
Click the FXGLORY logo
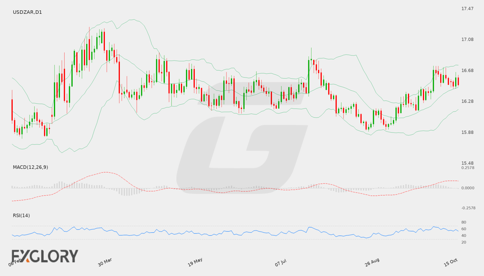(45, 256)
